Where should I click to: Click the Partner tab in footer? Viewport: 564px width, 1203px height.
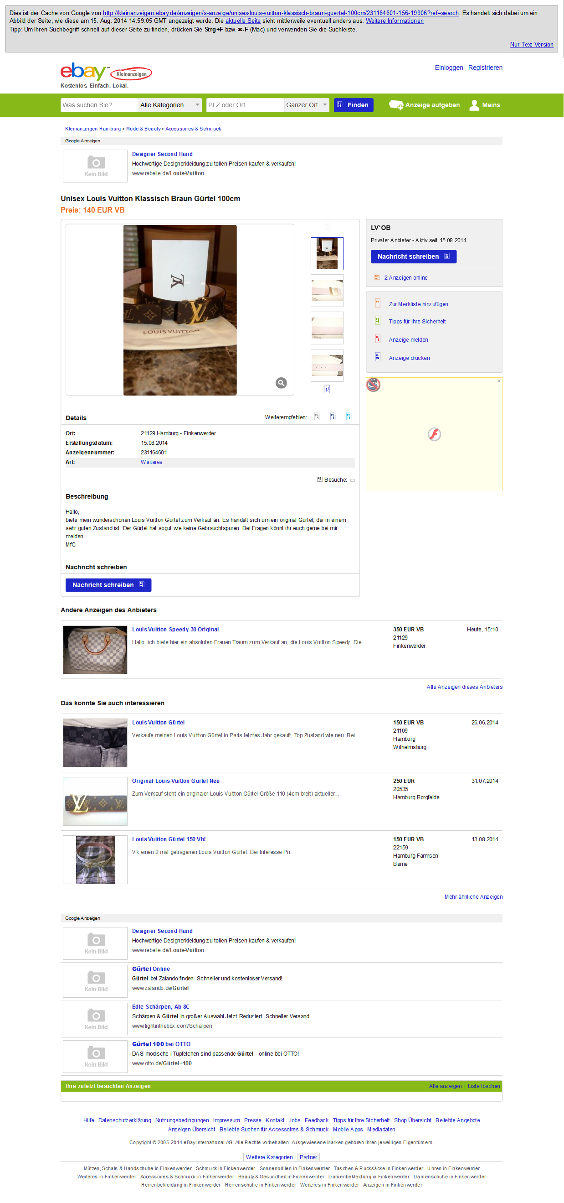(308, 1157)
